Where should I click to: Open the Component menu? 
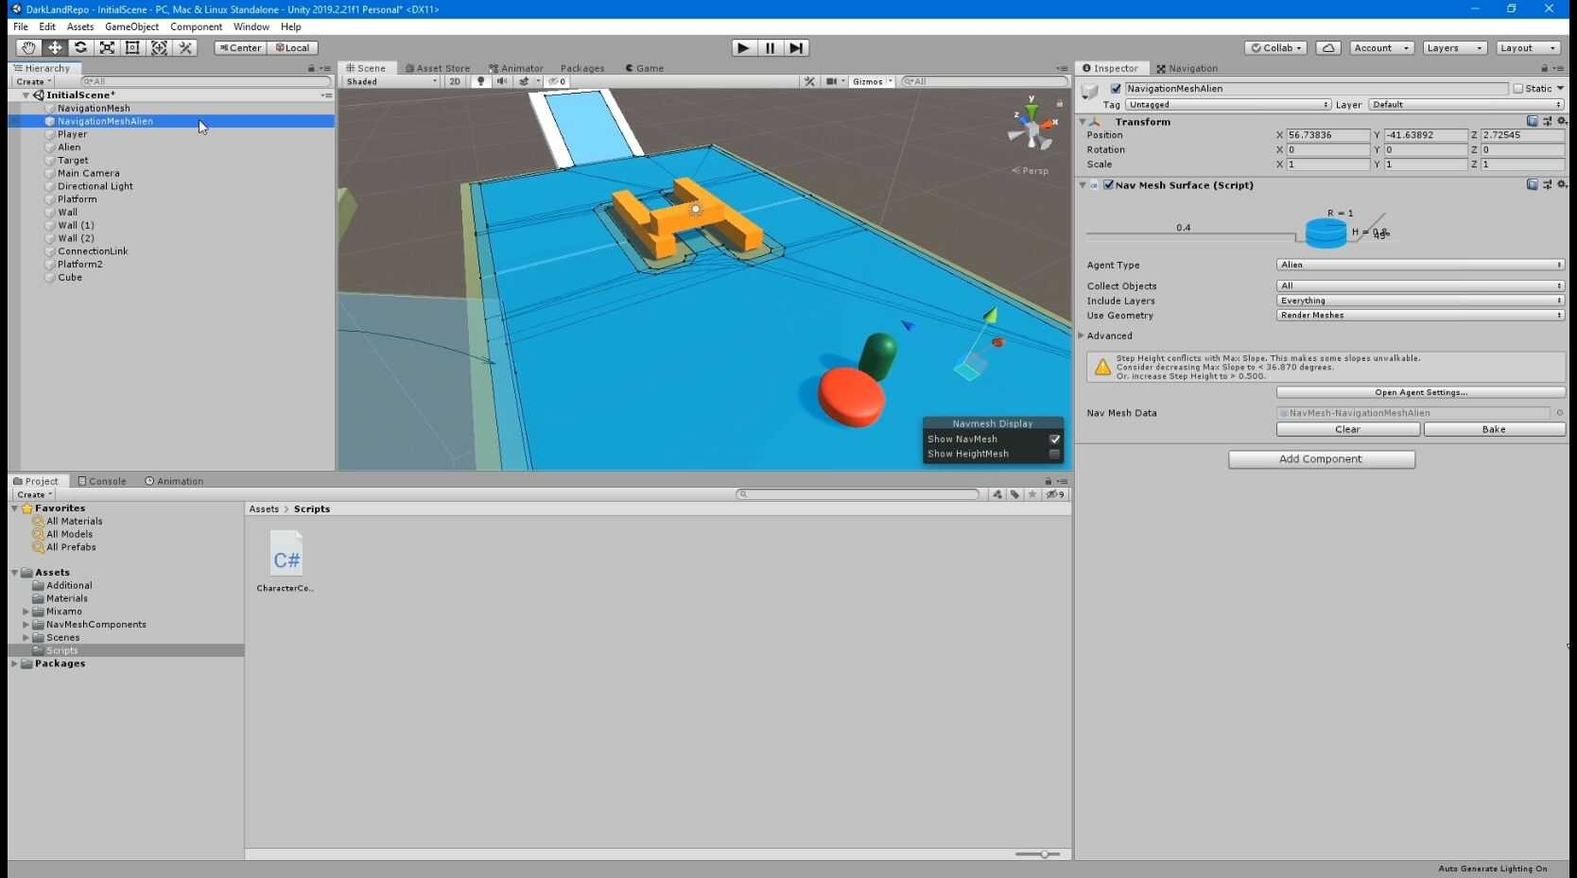click(196, 26)
